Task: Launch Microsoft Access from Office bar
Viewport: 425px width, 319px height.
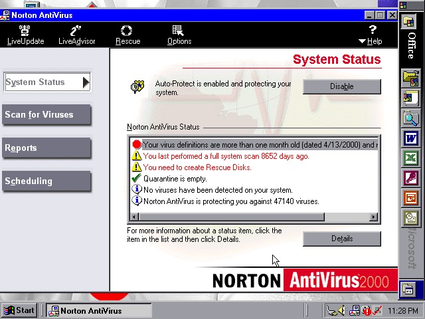Action: [x=411, y=177]
